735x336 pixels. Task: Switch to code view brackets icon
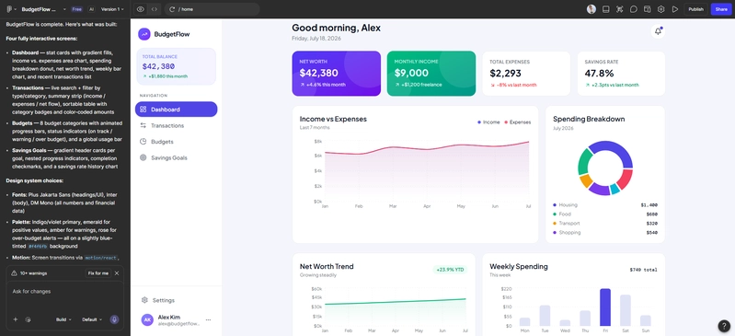click(x=154, y=9)
